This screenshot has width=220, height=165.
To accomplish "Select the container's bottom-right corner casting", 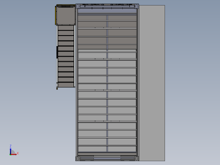I will click(x=137, y=159).
